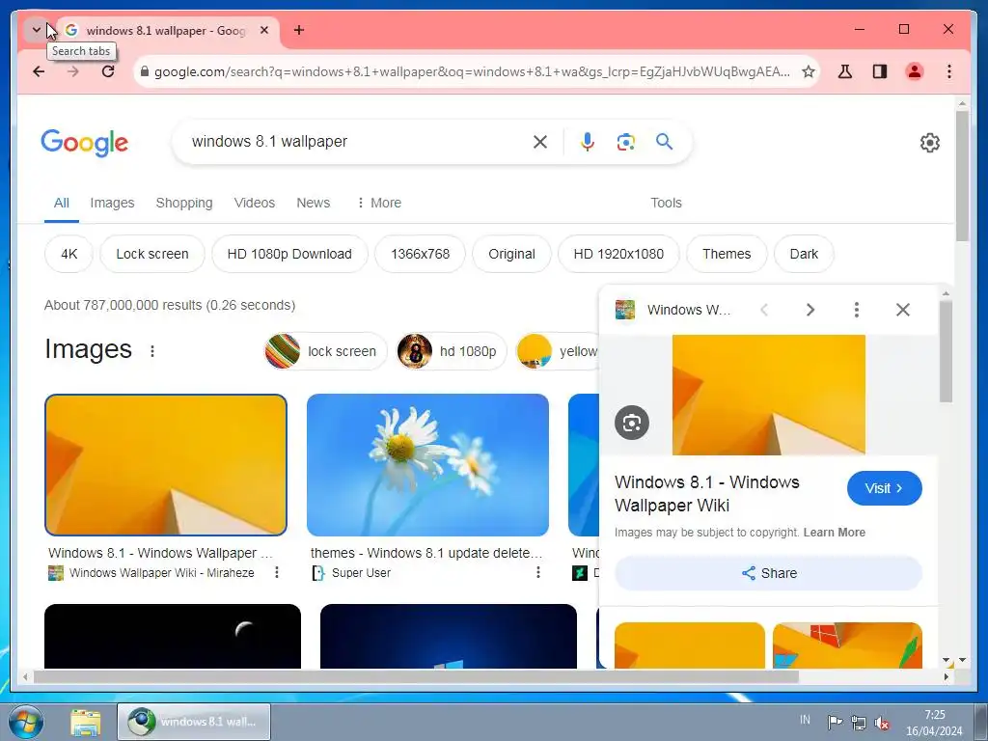988x741 pixels.
Task: Open a new tab with plus button
Action: click(x=299, y=30)
